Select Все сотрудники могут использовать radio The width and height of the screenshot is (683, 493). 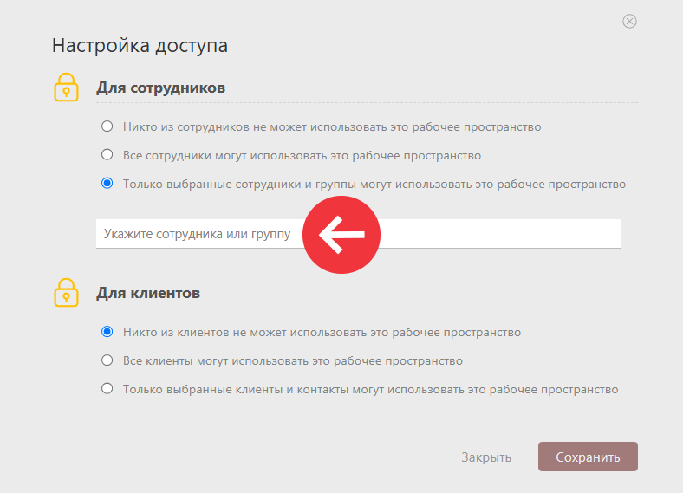coord(107,154)
